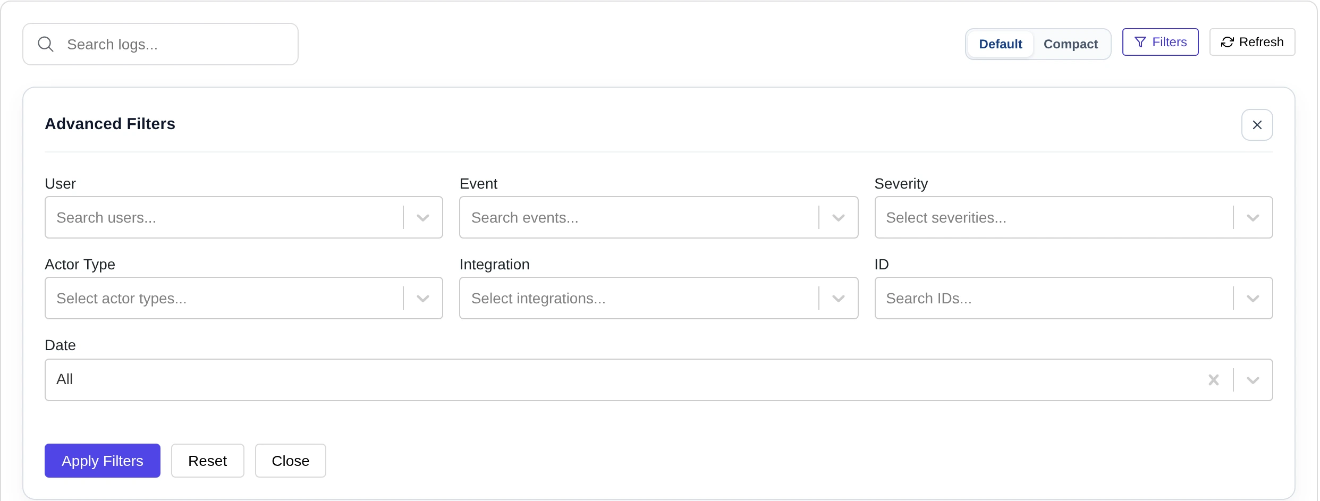Viewport: 1320px width, 501px height.
Task: Click the magnifier icon in Search logs
Action: coord(46,44)
